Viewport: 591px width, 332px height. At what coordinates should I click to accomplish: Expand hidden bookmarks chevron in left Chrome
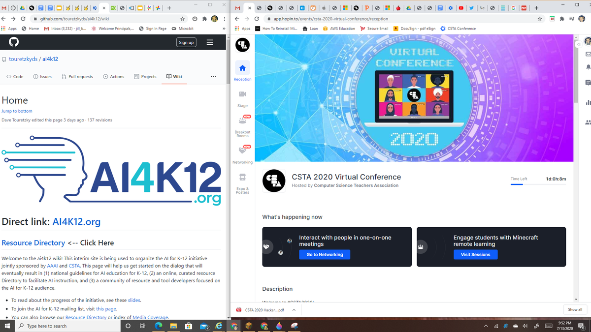point(224,29)
